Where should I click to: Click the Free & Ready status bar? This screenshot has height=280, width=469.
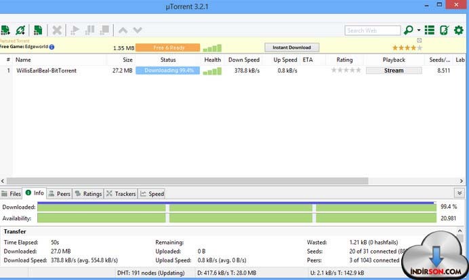[168, 47]
